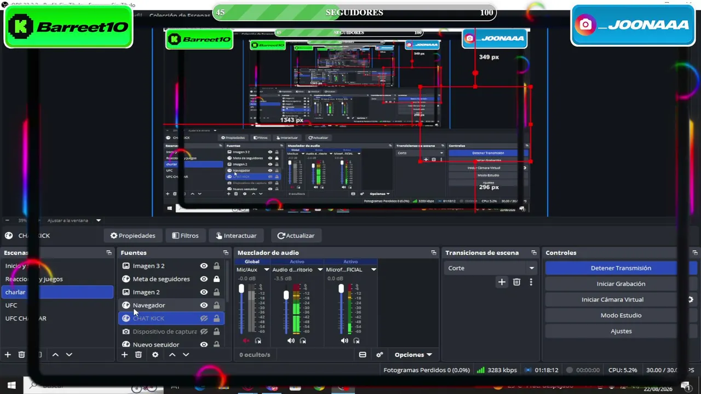Lock the Imagen 2 source
This screenshot has height=394, width=701.
(x=216, y=292)
